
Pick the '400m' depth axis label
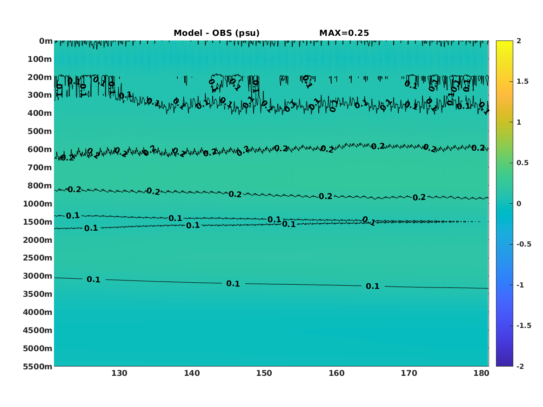coord(40,113)
